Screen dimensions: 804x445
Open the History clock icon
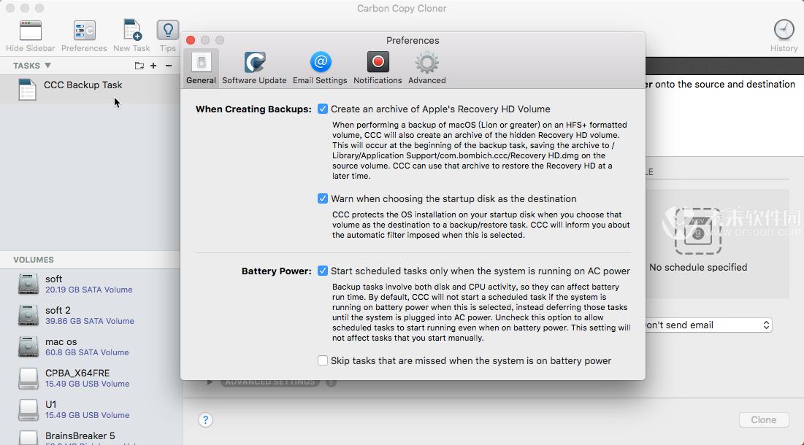784,30
